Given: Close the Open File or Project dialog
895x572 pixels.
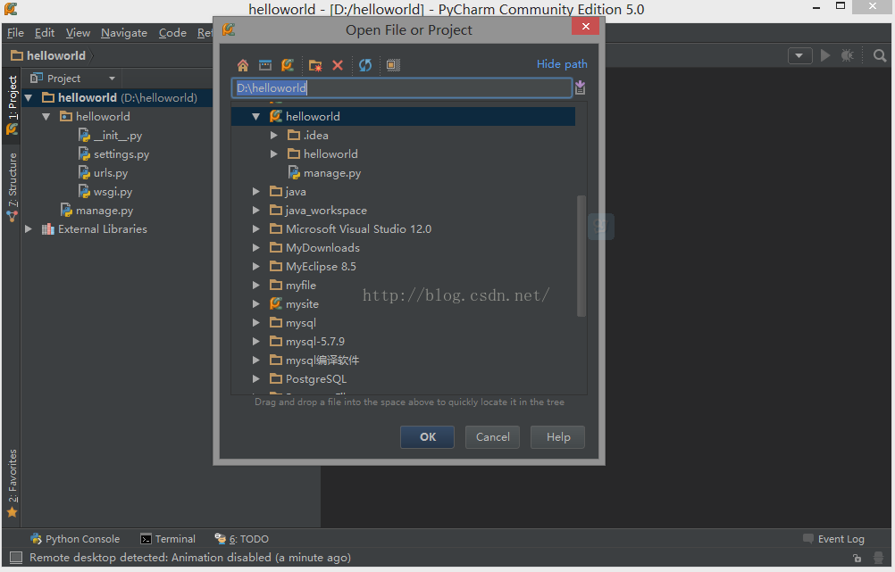Looking at the screenshot, I should [585, 26].
